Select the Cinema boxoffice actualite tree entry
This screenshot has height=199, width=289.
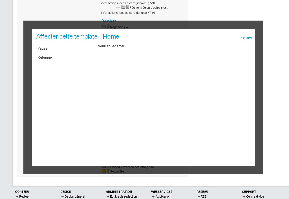tap(128, 167)
